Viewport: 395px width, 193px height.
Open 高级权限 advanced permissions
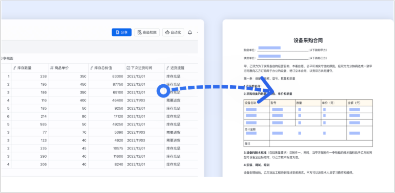click(x=147, y=32)
